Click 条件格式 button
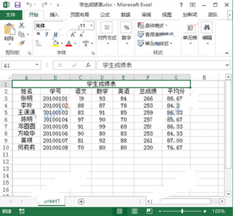 click(153, 25)
